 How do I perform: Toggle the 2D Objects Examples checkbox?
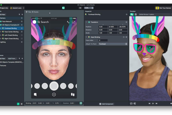click(22, 25)
